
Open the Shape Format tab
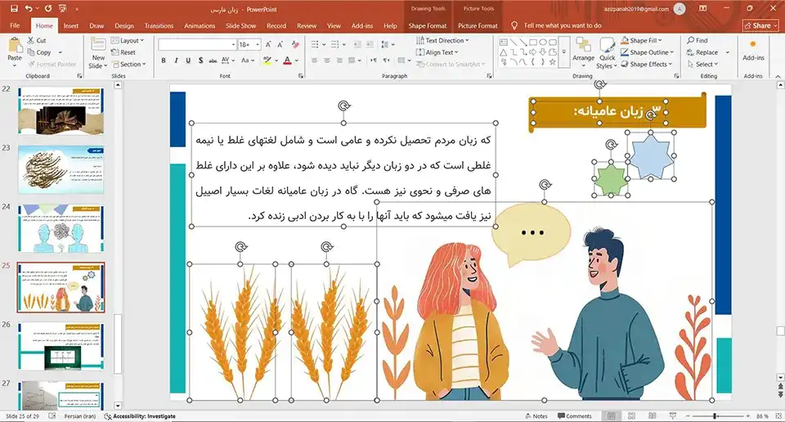[x=427, y=25]
